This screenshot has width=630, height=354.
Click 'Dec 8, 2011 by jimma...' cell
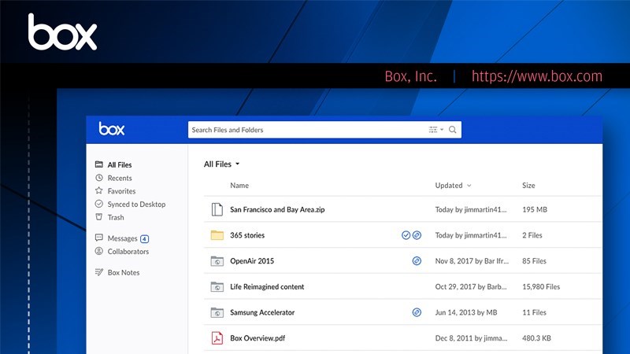point(471,338)
